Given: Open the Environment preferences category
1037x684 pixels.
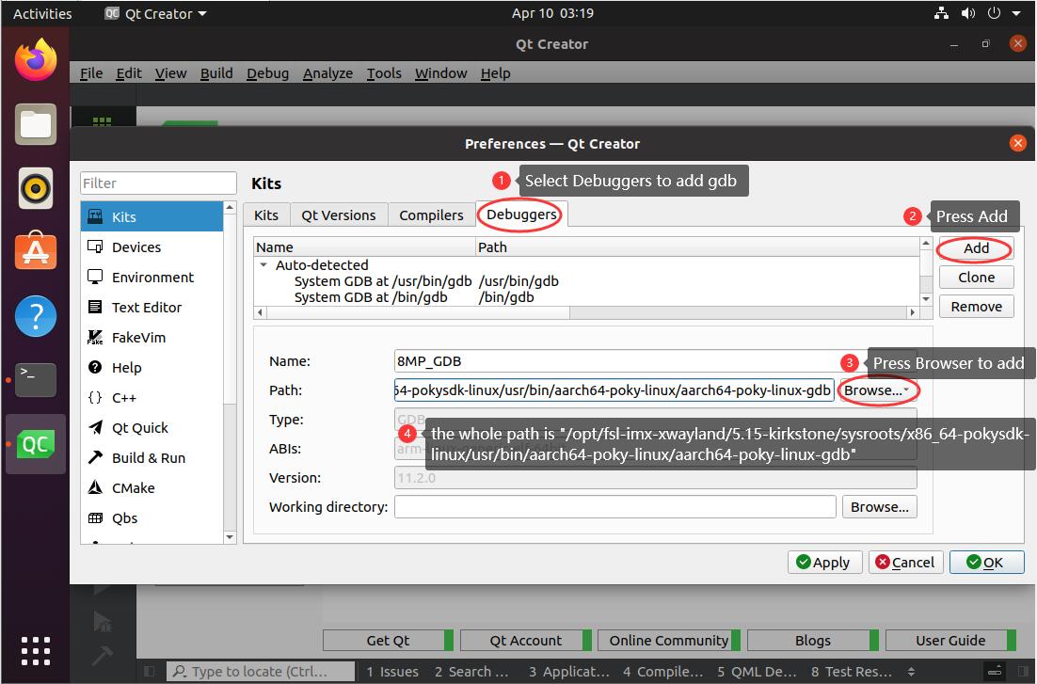Looking at the screenshot, I should coord(152,278).
